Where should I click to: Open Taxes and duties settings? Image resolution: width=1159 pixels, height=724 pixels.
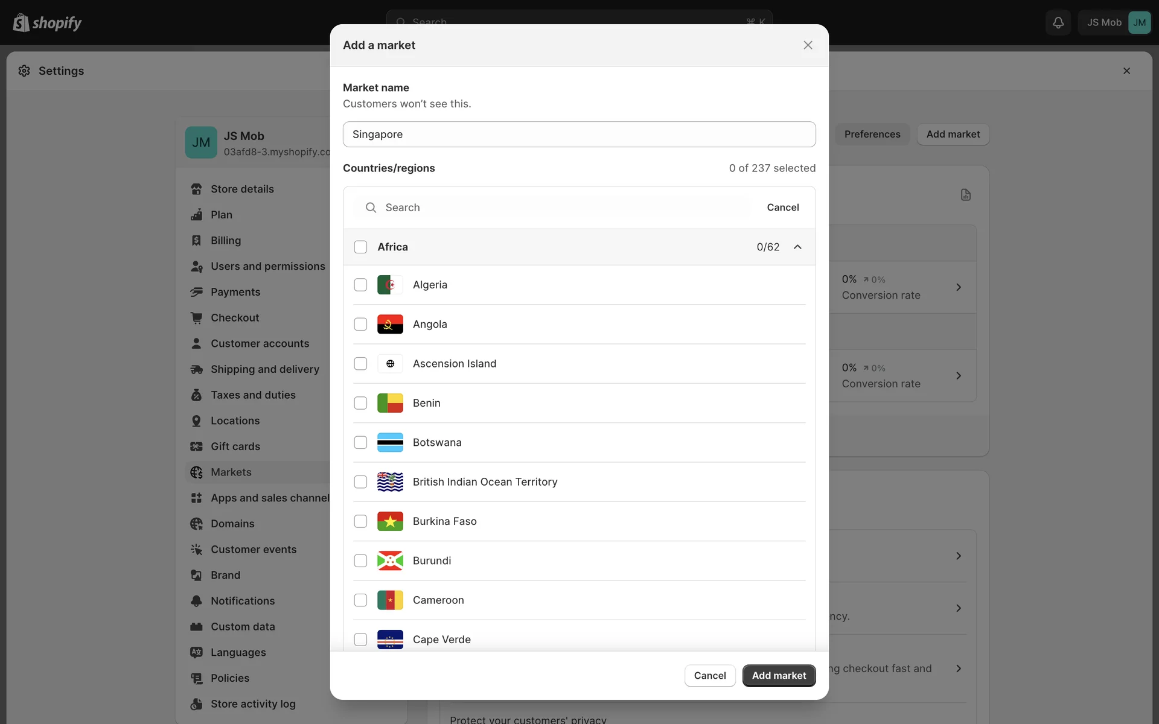[x=252, y=395]
